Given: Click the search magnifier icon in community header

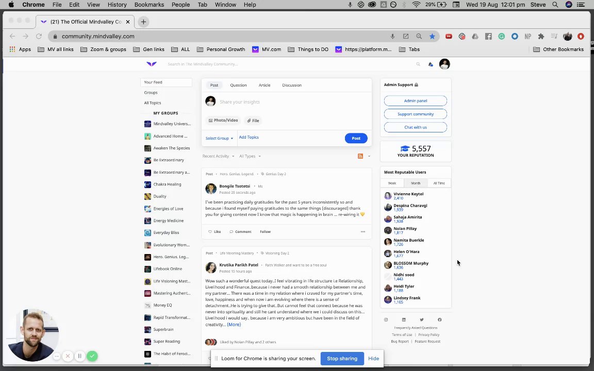Looking at the screenshot, I should (418, 64).
